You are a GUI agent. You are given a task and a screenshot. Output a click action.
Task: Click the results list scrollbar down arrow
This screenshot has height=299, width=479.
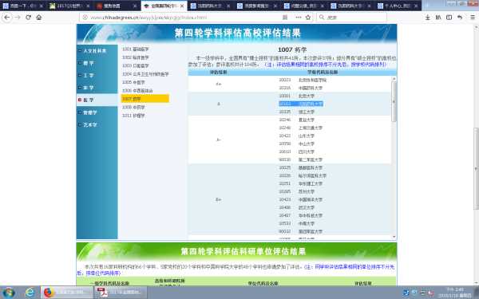(x=394, y=237)
